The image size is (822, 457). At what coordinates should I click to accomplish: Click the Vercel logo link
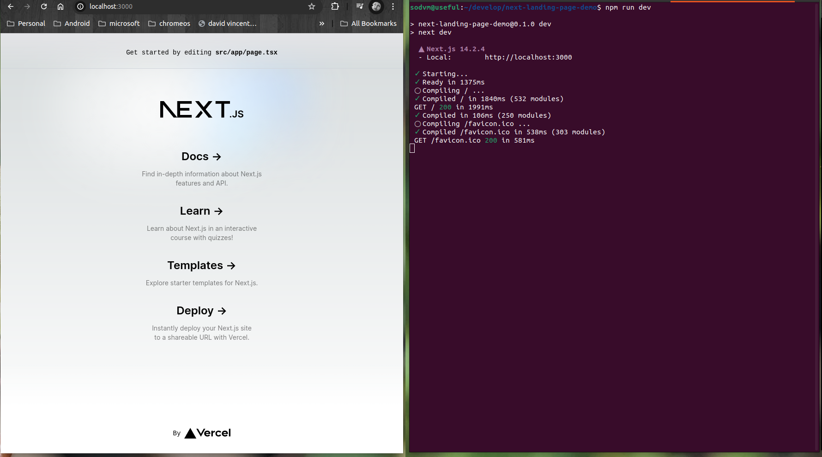pyautogui.click(x=207, y=433)
